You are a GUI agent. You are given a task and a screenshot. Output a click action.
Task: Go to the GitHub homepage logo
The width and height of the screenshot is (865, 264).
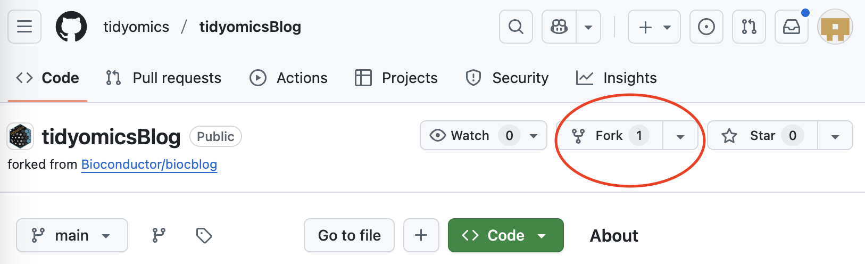tap(71, 27)
